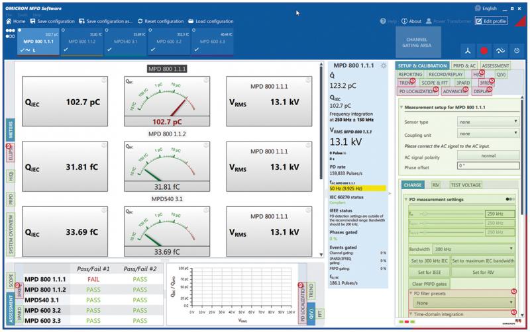Viewport: 530px width, 332px height.
Task: Click the Home icon in the toolbar
Action: (9, 21)
